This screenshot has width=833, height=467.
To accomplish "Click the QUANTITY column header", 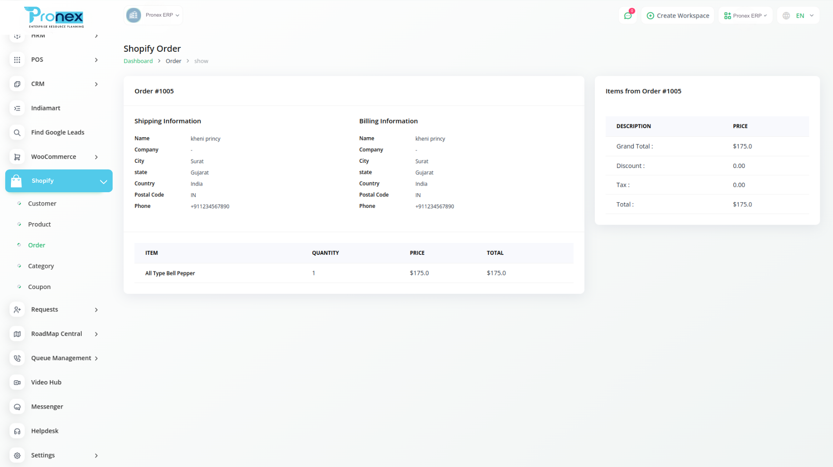I will 326,253.
